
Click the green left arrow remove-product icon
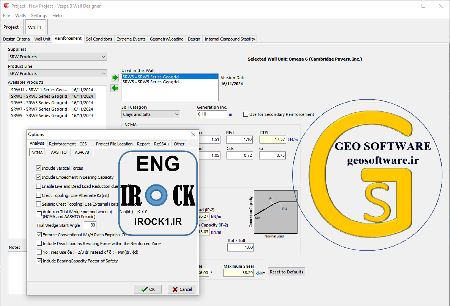115,88
